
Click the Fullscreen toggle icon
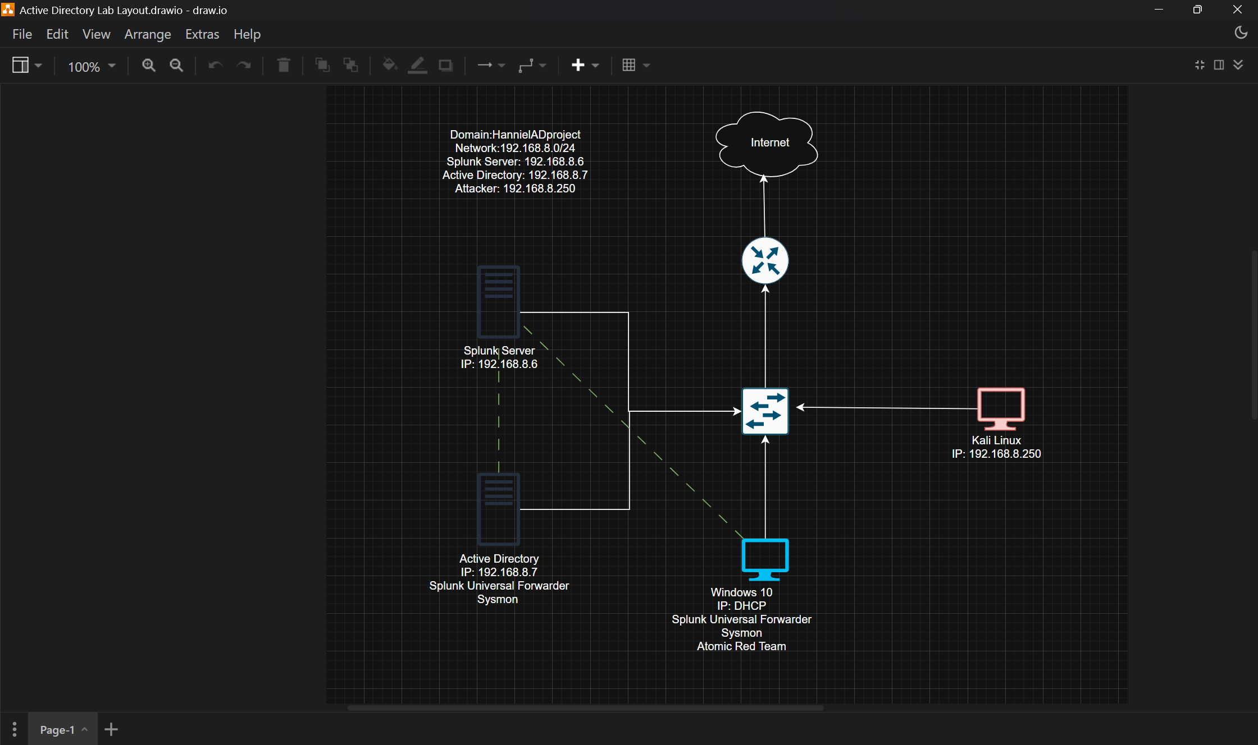tap(1200, 65)
